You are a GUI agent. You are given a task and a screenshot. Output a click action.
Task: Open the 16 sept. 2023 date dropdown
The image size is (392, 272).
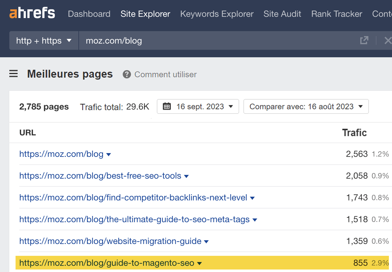tap(198, 106)
